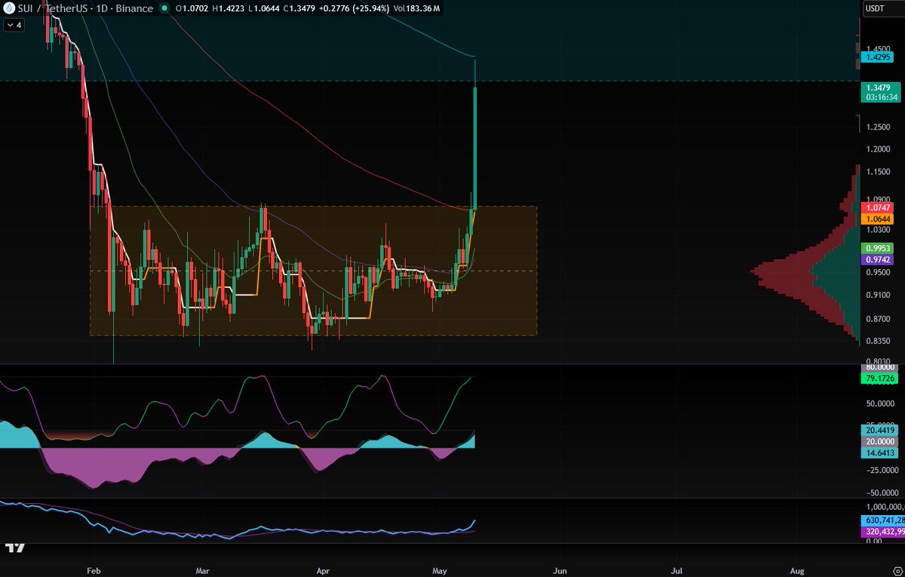
Task: Click the green market status dot
Action: point(165,9)
